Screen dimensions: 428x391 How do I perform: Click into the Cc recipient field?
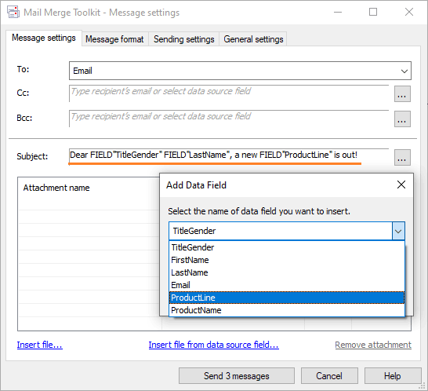pos(229,93)
